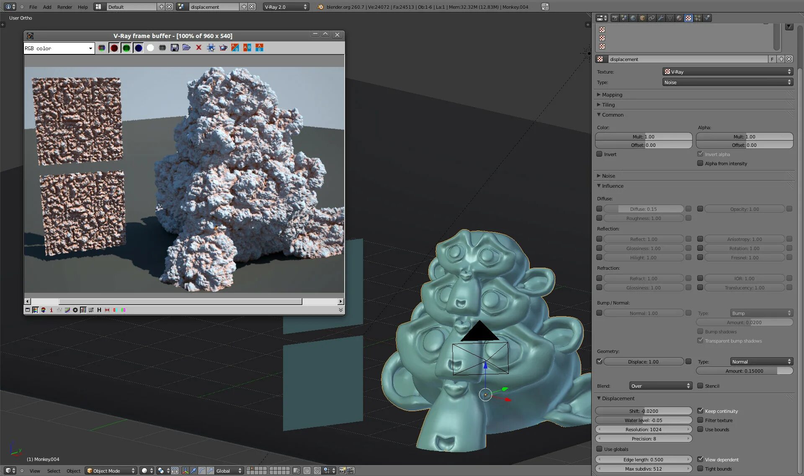The height and width of the screenshot is (476, 804).
Task: Open the render properties camera tab
Action: 615,18
